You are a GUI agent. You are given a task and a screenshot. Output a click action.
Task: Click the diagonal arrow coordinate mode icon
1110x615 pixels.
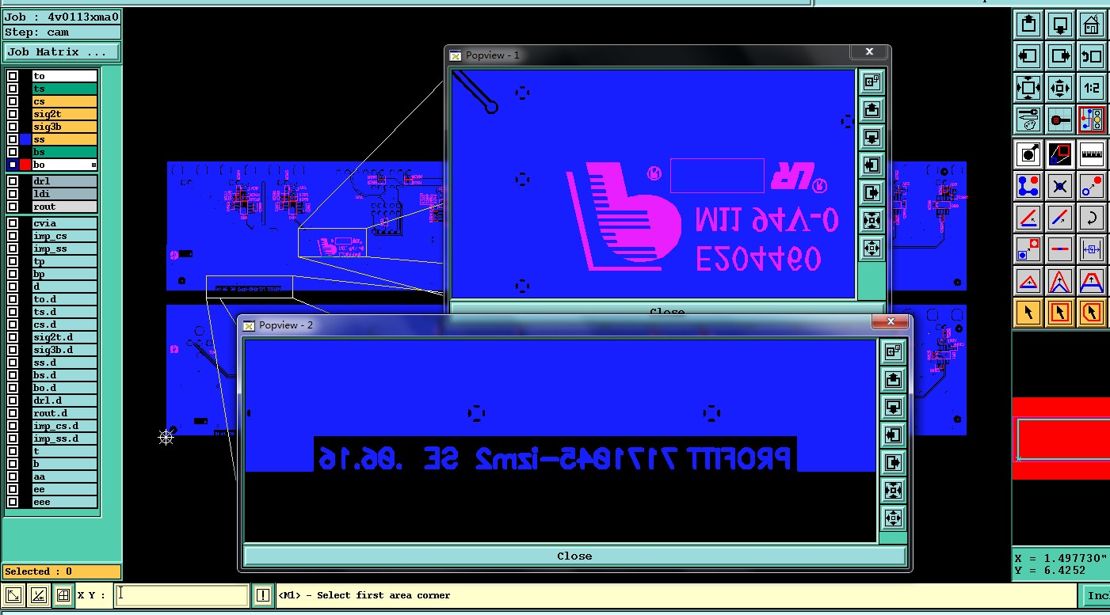[13, 595]
